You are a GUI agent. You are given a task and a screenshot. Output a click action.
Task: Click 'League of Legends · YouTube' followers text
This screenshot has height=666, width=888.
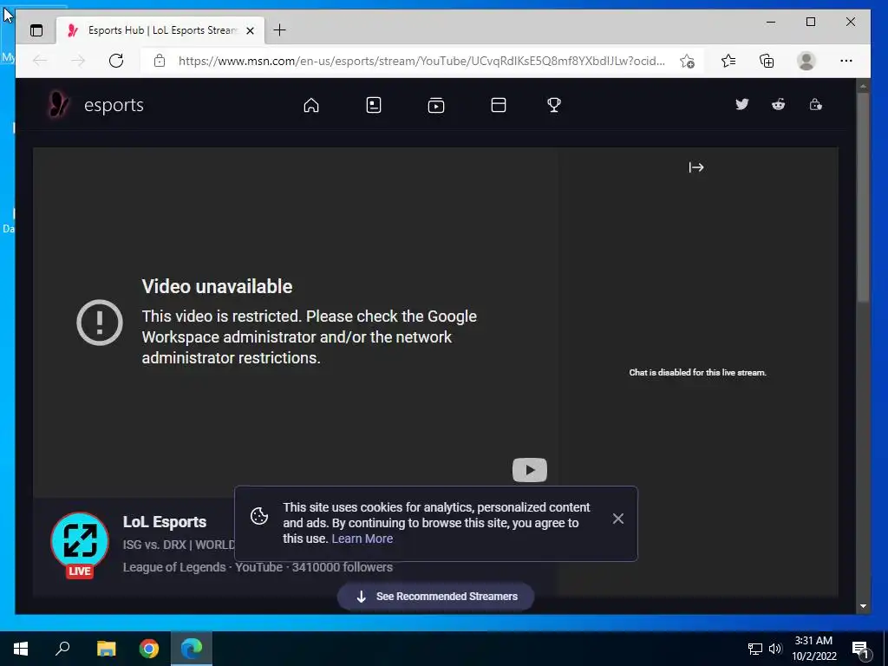coord(258,567)
